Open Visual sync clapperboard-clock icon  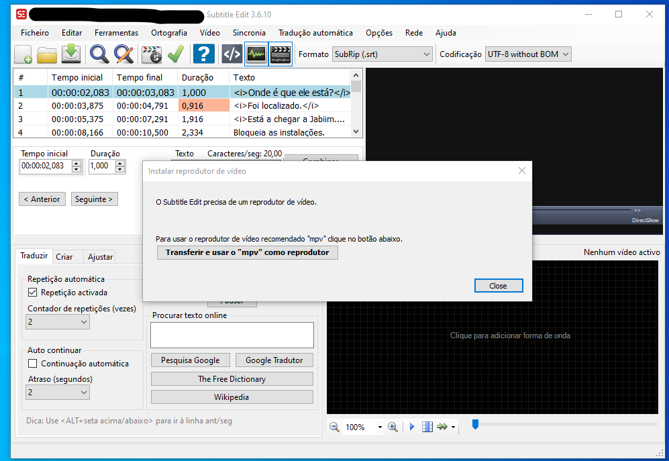pyautogui.click(x=152, y=54)
